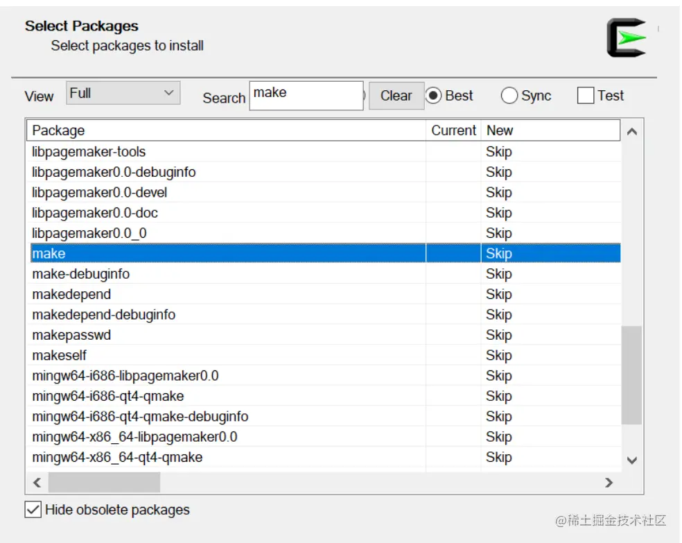The height and width of the screenshot is (543, 682).
Task: Select the Sync radio button
Action: pyautogui.click(x=509, y=96)
